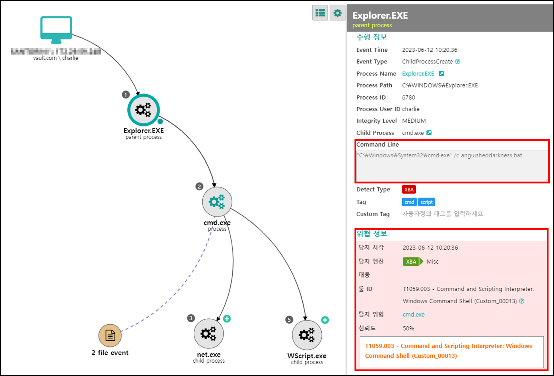Open the list view toolbar button

[x=320, y=13]
